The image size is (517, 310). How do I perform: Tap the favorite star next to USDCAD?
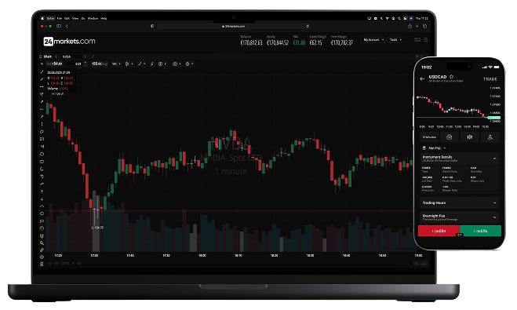(451, 76)
